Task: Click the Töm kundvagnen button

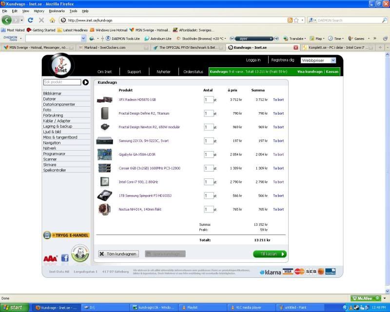Action: [118, 254]
